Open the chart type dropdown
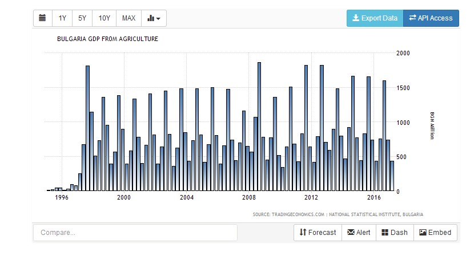 click(x=154, y=18)
